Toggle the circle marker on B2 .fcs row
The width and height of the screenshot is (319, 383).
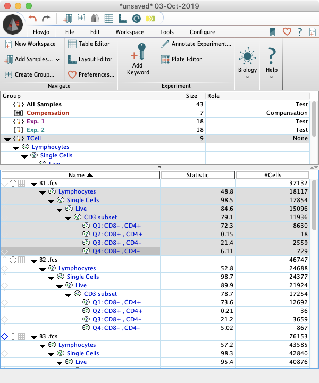point(13,260)
